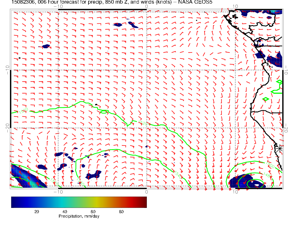Click the "20" tick label under the colorbar
This screenshot has height=225, width=291.
(37, 212)
